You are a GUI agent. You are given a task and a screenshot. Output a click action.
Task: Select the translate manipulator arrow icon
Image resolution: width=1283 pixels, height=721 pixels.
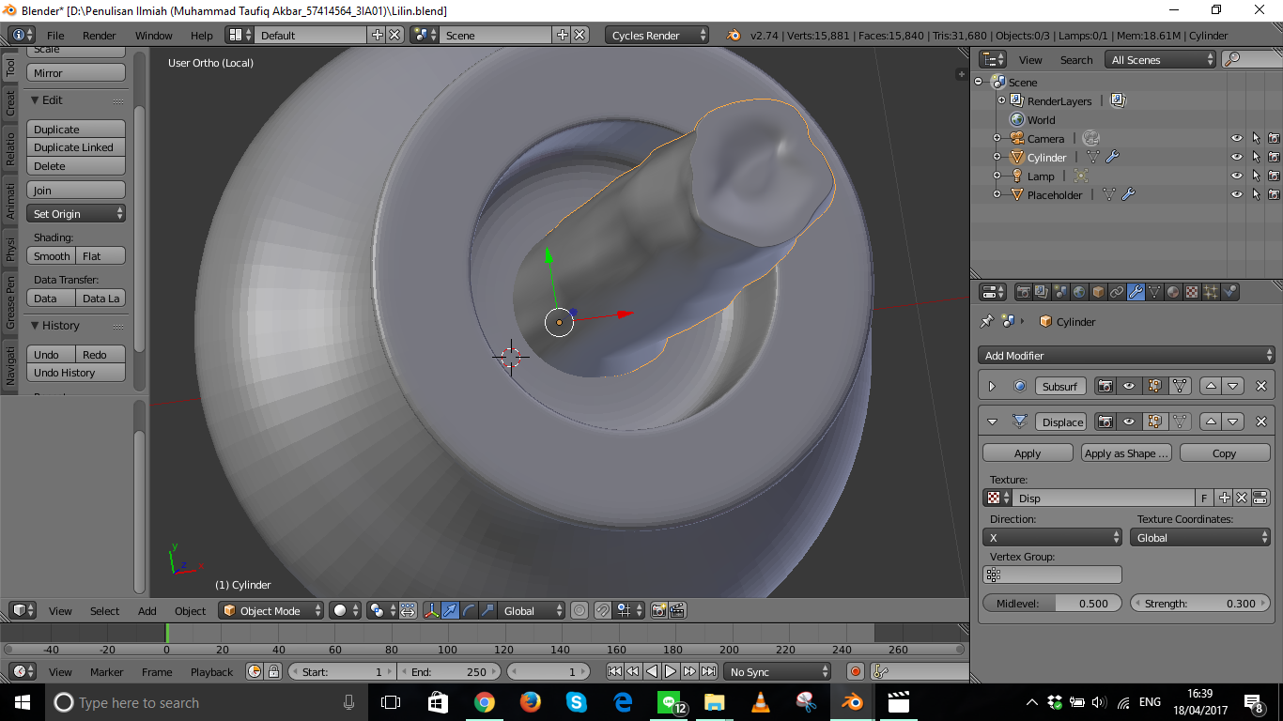coord(450,610)
